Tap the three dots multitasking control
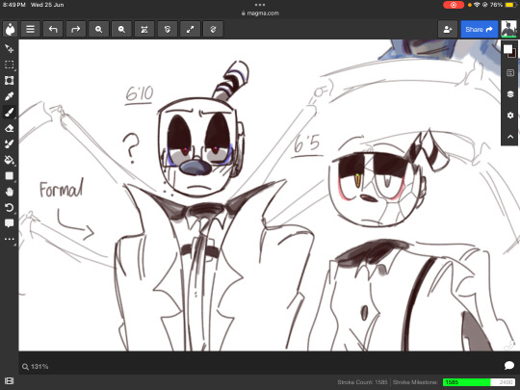Screen dimensions: 520x390 (260, 5)
